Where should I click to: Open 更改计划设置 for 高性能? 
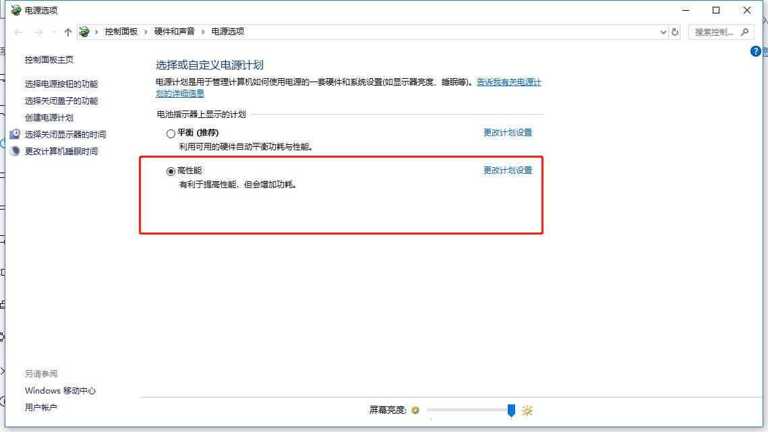pos(507,170)
